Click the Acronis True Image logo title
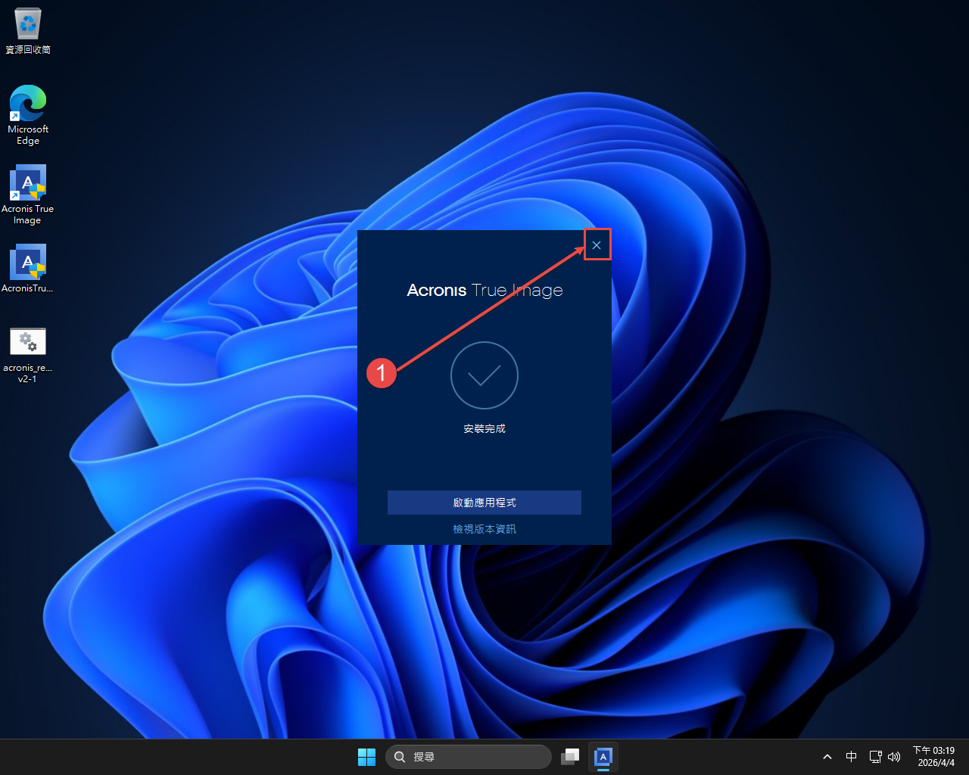 pos(484,291)
